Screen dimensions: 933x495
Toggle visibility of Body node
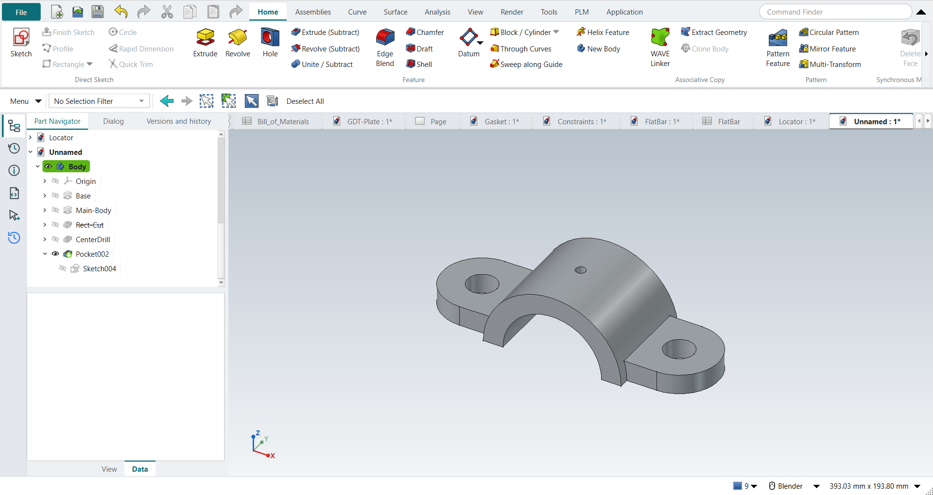point(48,166)
